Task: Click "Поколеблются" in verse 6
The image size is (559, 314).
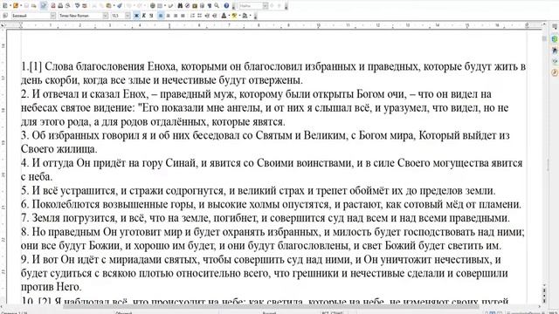Action: click(x=66, y=204)
